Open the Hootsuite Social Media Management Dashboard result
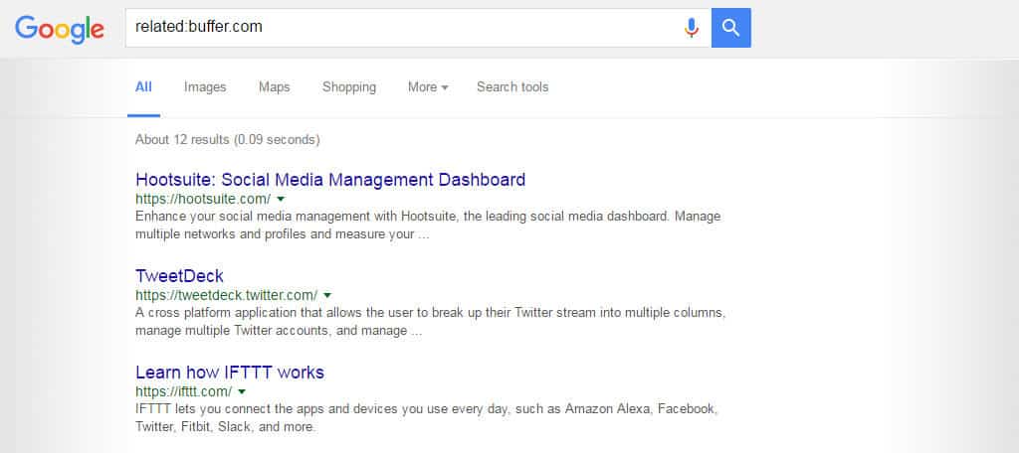The height and width of the screenshot is (453, 1019). tap(330, 180)
